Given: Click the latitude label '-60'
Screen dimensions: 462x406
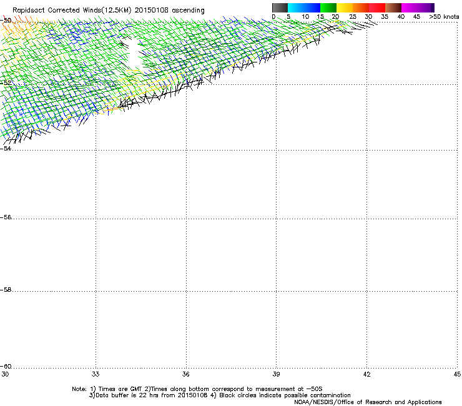Looking at the screenshot, I should click(6, 367).
